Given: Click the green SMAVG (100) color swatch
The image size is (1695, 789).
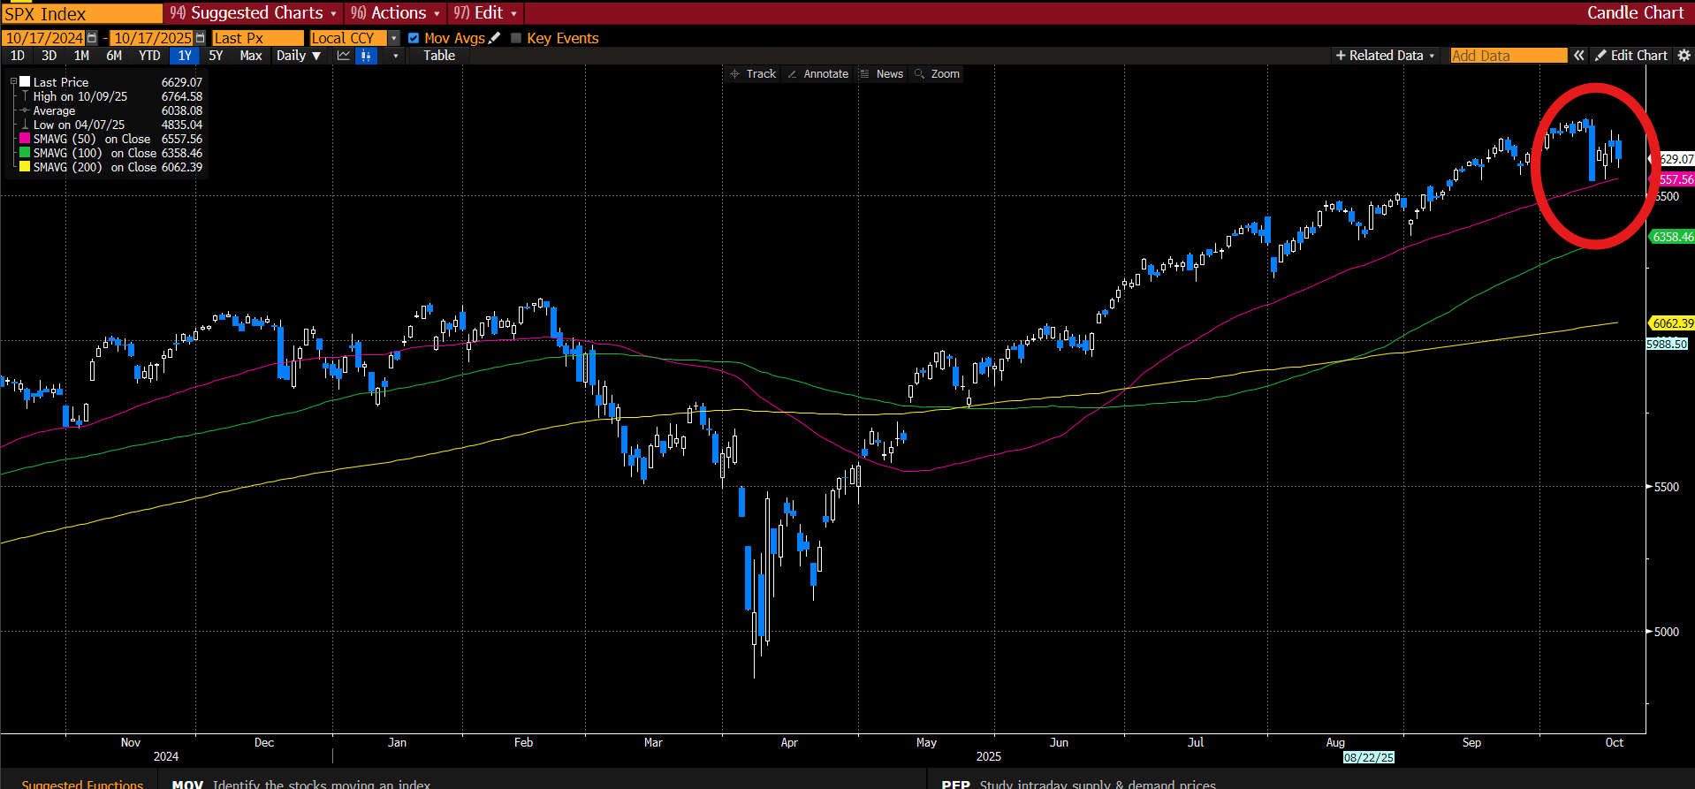Looking at the screenshot, I should click(x=26, y=153).
